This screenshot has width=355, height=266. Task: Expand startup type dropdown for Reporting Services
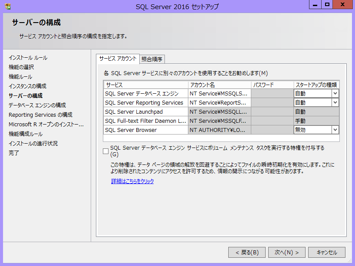[x=335, y=103]
